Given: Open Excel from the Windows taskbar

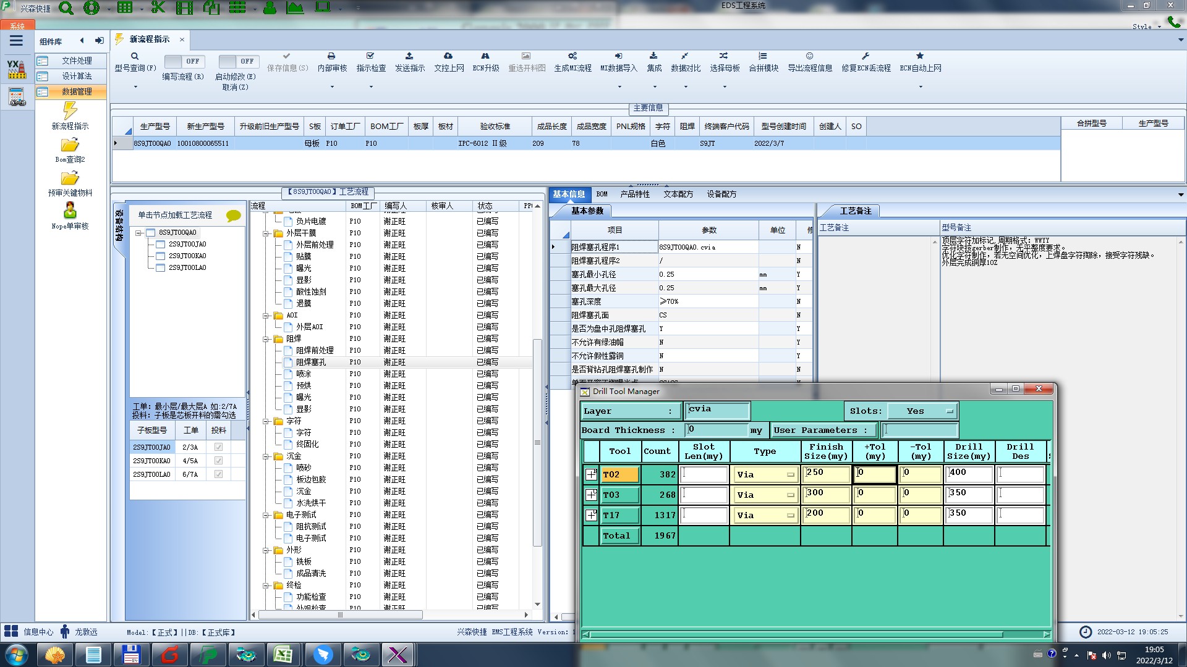Looking at the screenshot, I should click(x=284, y=654).
